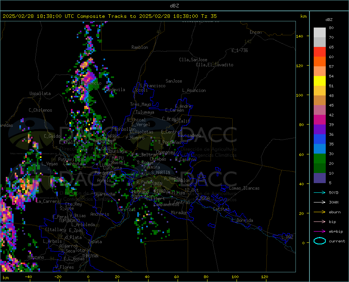Click the cyan ellipse for current track
Image resolution: width=349 pixels, height=282 pixels.
point(320,241)
